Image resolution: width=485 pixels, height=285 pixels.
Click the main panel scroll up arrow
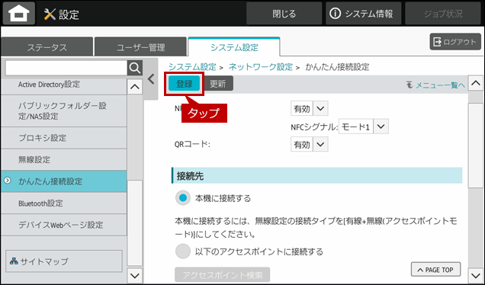tap(476, 83)
